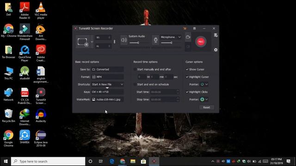Viewport: 296px width, 166px height.
Task: Enable Start manually and end after
Action: 135,70
